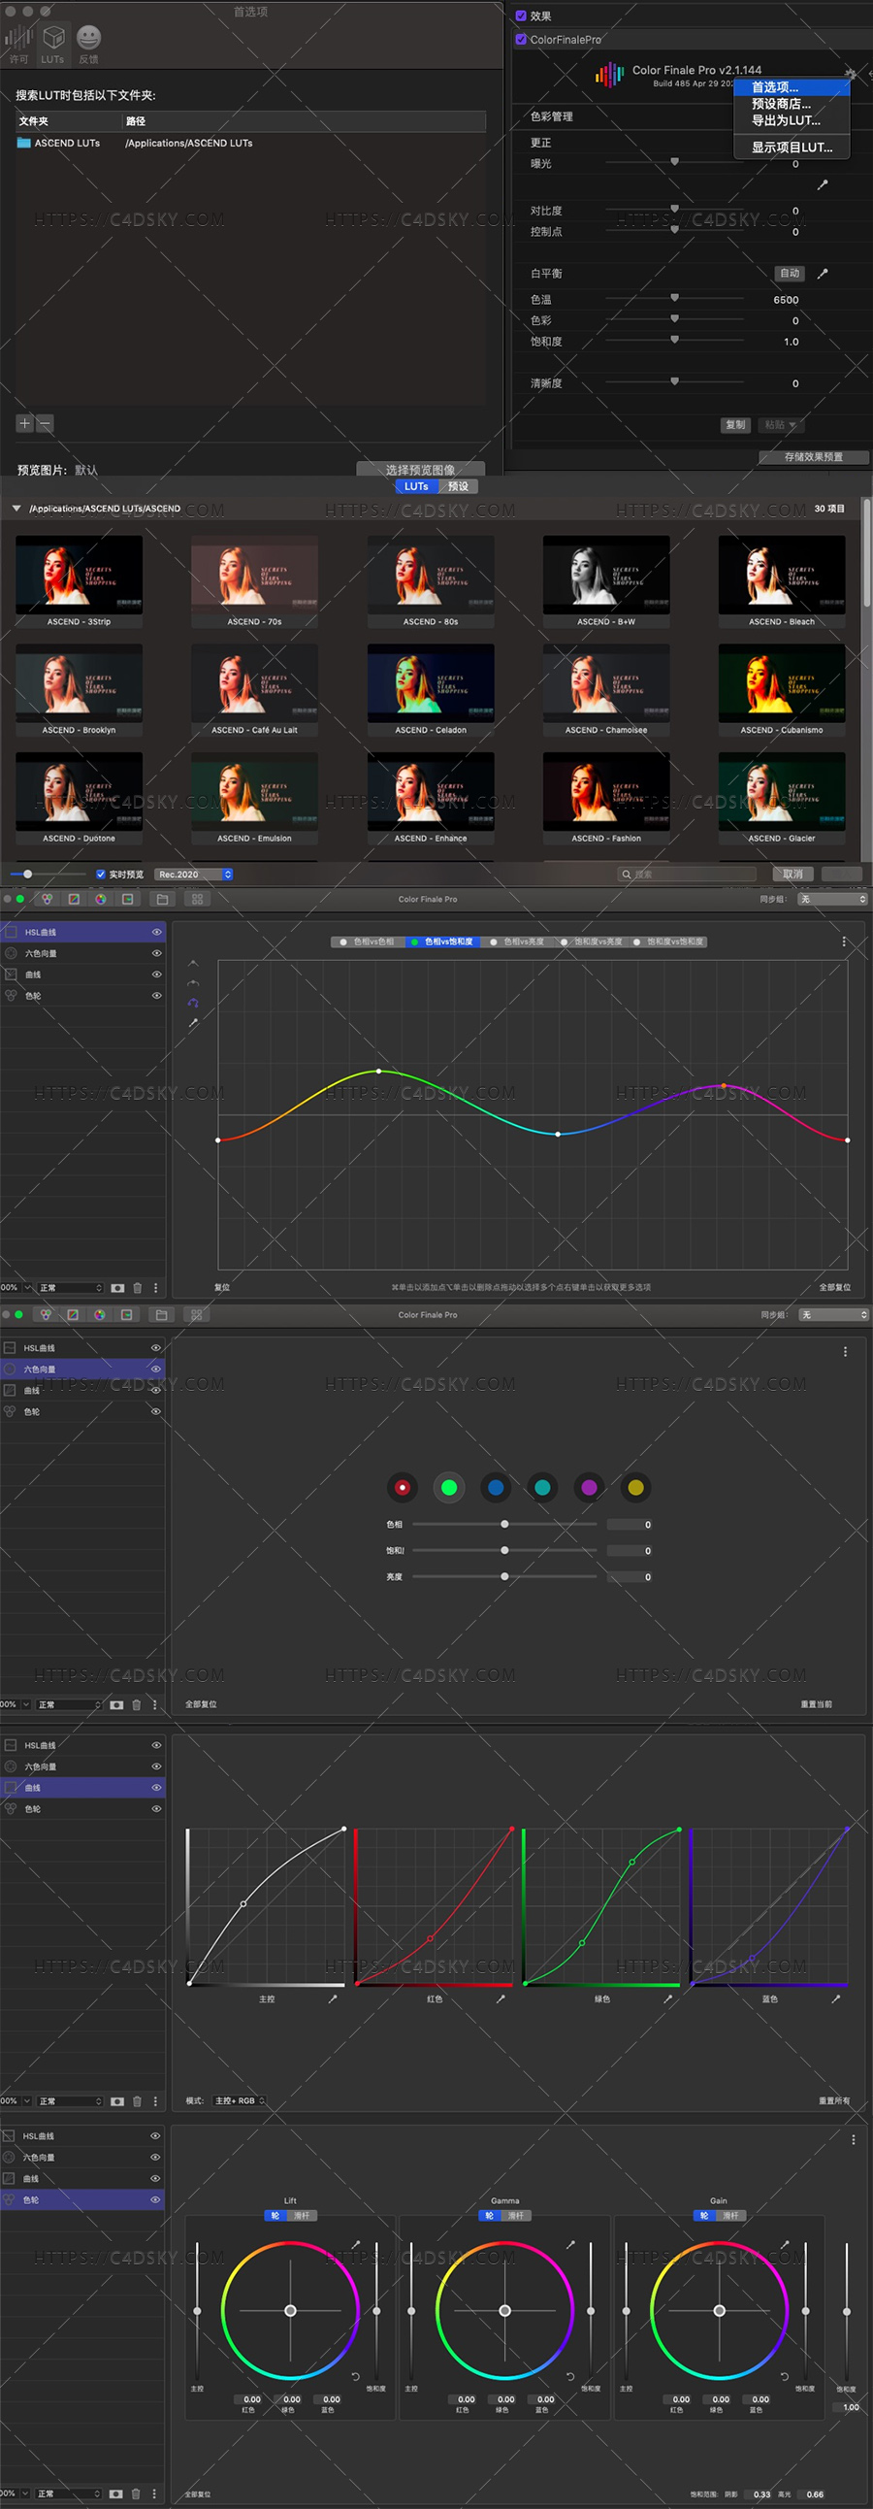Open the 许可 license pane icon
This screenshot has width=873, height=2509.
(x=18, y=44)
